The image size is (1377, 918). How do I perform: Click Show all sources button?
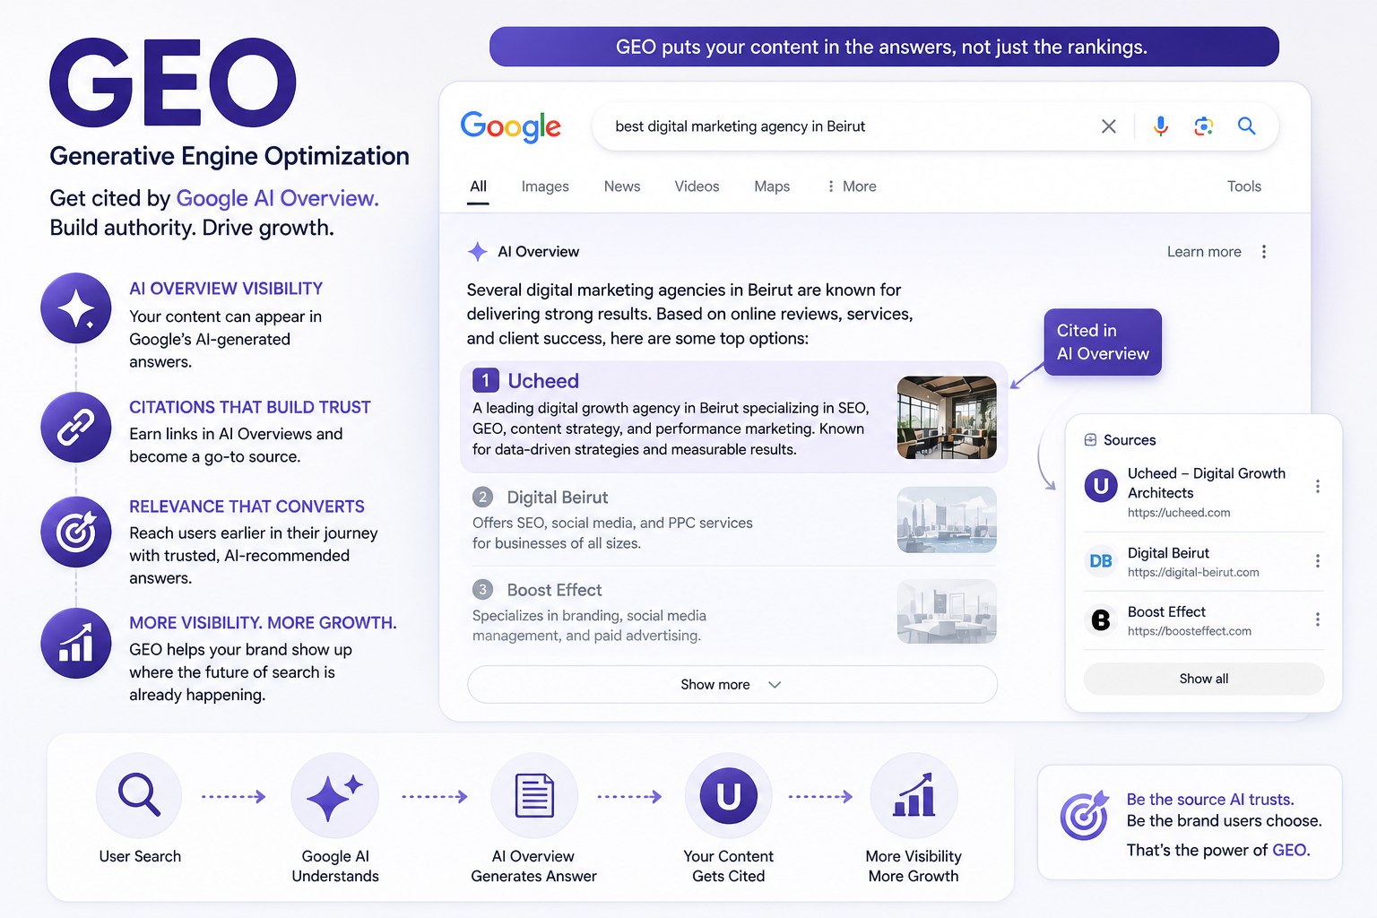click(1204, 679)
